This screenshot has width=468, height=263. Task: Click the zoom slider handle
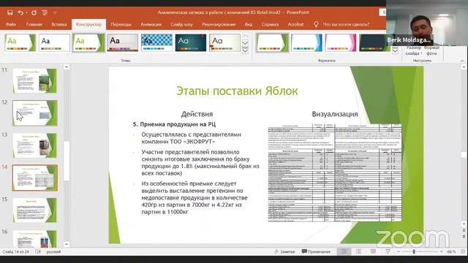pyautogui.click(x=414, y=251)
